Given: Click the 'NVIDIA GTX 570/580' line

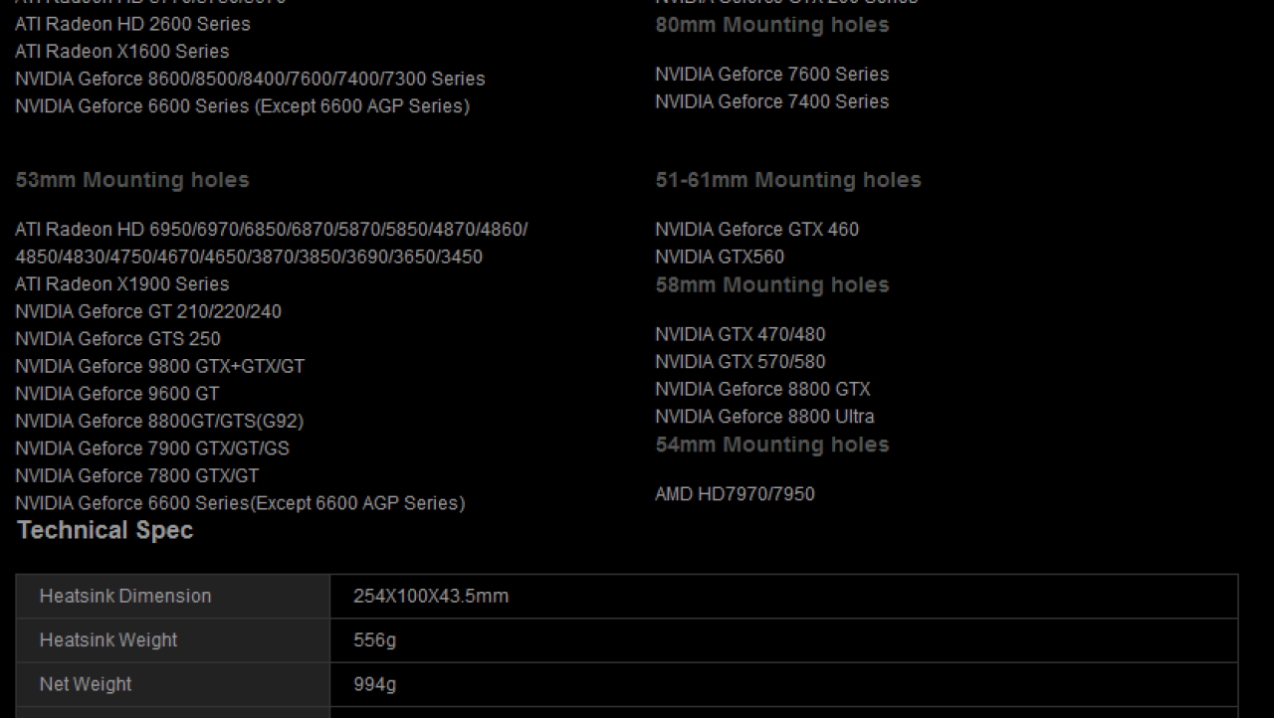Looking at the screenshot, I should pos(741,362).
